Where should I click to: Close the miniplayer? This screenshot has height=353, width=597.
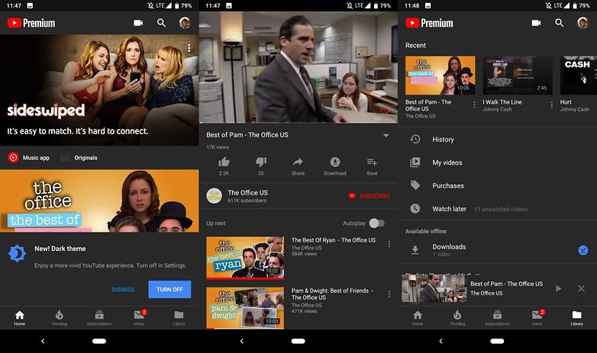pos(581,289)
